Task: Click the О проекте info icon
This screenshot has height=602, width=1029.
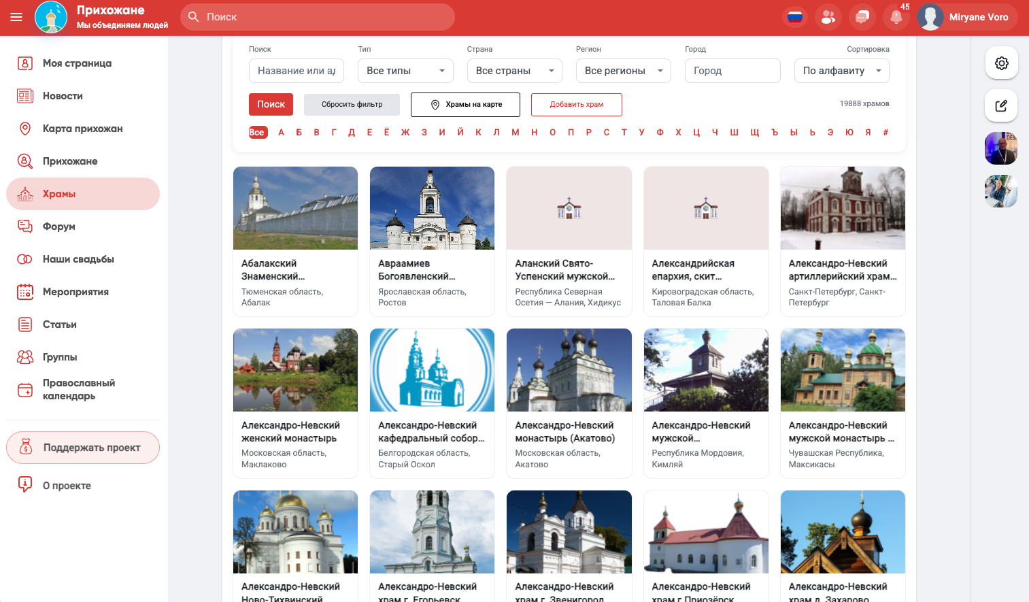Action: 25,485
